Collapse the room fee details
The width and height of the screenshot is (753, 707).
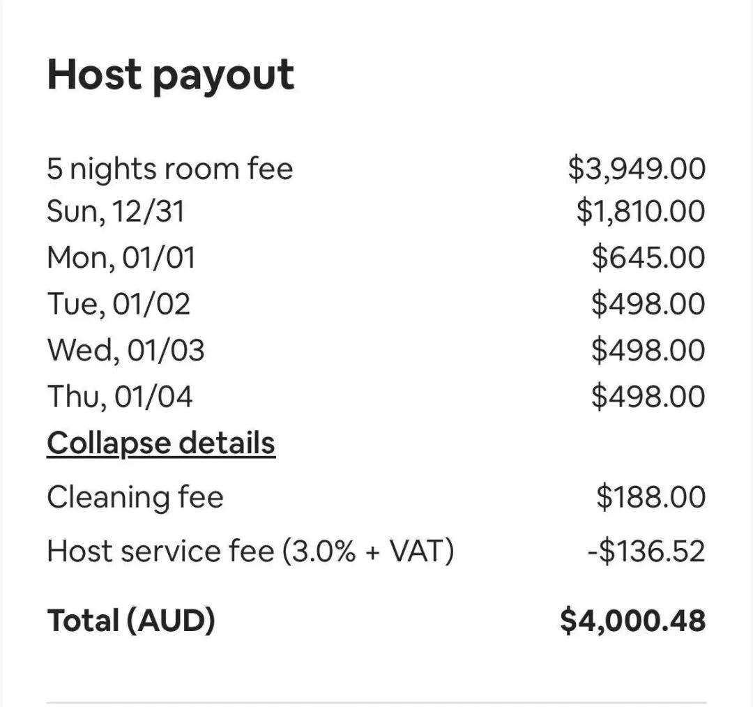pos(161,443)
